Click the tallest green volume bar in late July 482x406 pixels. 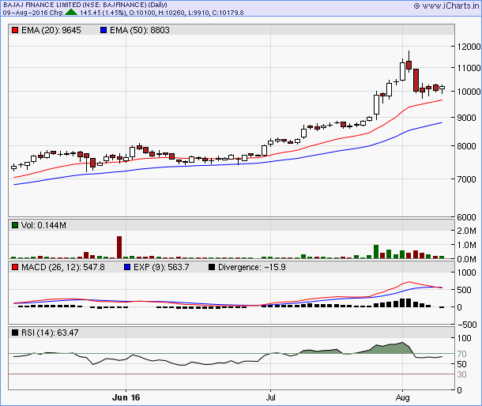point(376,251)
